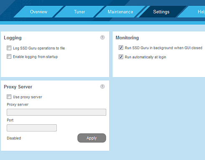Focus the Proxy server address field
The height and width of the screenshot is (160, 205).
pyautogui.click(x=56, y=112)
